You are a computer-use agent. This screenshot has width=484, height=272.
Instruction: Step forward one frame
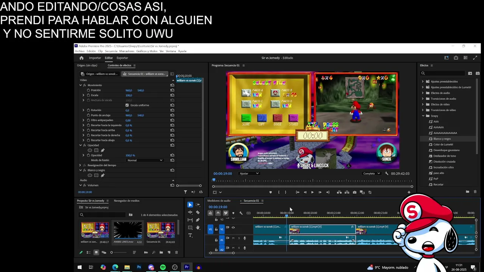coord(320,192)
